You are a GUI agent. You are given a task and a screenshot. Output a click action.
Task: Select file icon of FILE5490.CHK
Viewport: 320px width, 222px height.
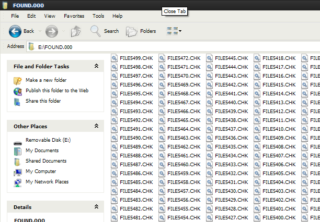115,138
